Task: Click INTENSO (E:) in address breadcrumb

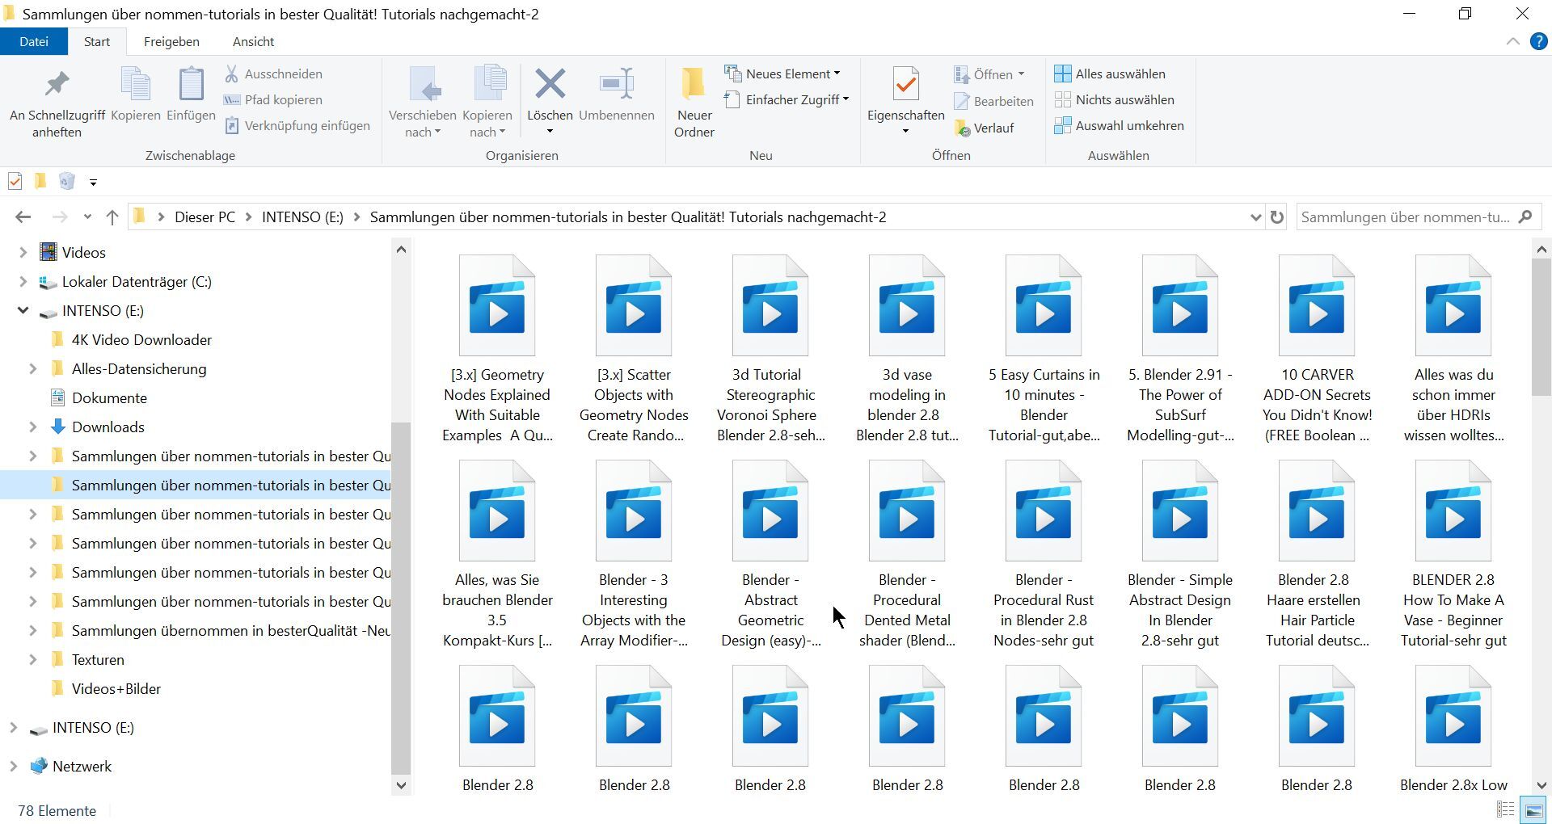Action: pyautogui.click(x=302, y=217)
